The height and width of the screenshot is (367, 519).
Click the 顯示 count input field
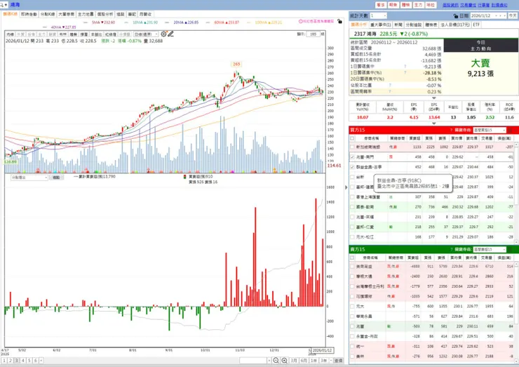tap(313, 34)
